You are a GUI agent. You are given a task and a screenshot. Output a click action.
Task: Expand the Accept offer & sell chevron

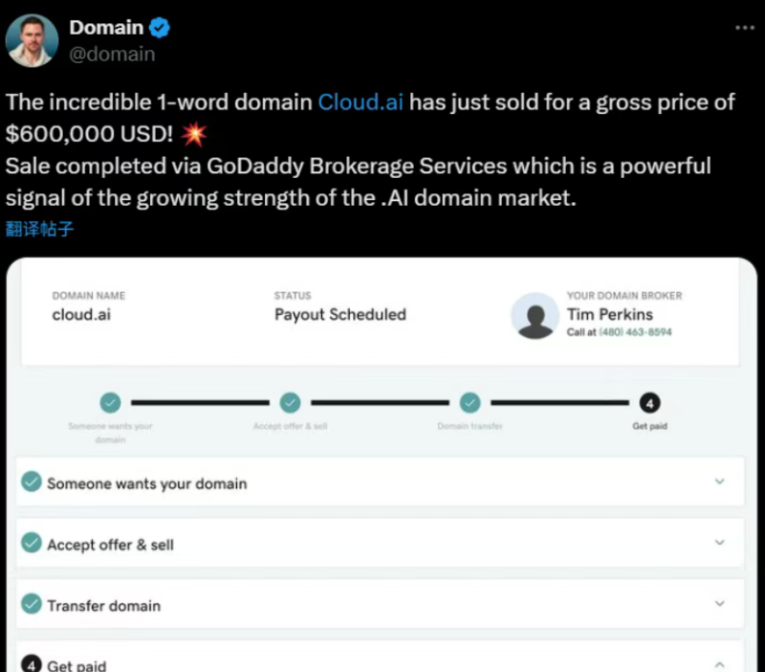click(x=720, y=543)
